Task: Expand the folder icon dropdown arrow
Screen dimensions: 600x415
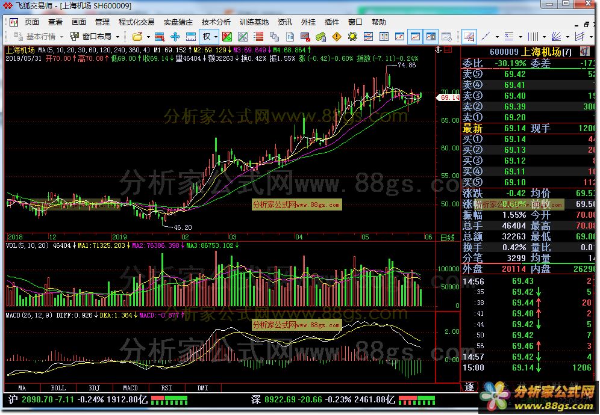Action: point(148,37)
